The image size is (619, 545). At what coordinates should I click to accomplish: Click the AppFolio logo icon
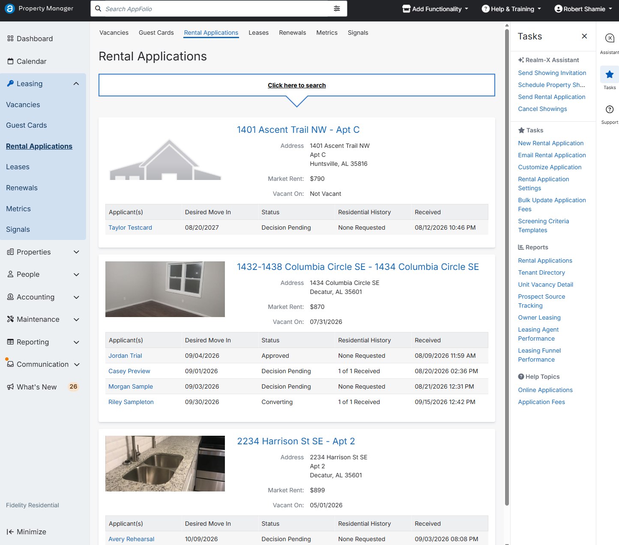(x=9, y=9)
